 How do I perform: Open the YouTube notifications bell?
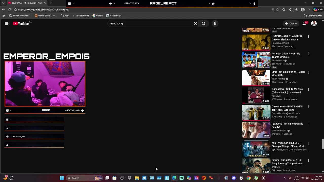[304, 24]
